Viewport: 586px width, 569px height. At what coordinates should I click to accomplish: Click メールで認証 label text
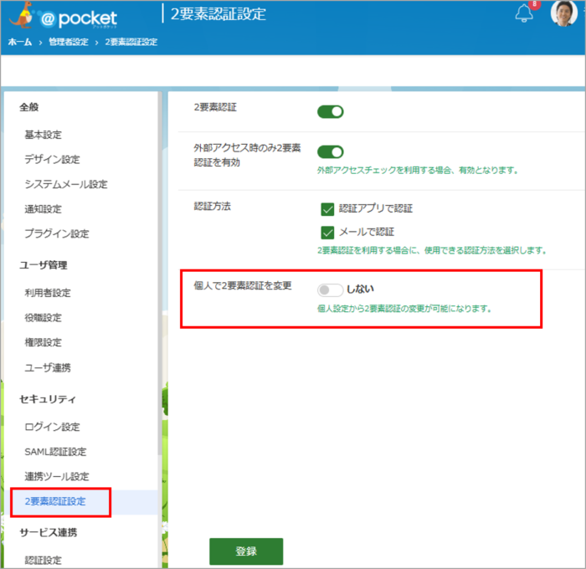(367, 232)
